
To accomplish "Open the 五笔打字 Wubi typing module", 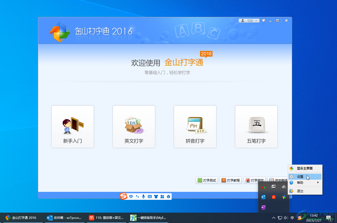I will point(256,127).
